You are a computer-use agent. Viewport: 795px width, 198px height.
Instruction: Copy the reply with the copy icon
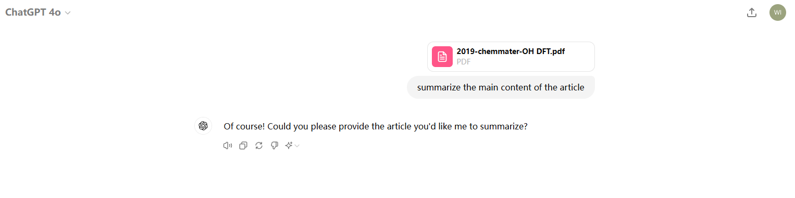pos(243,146)
